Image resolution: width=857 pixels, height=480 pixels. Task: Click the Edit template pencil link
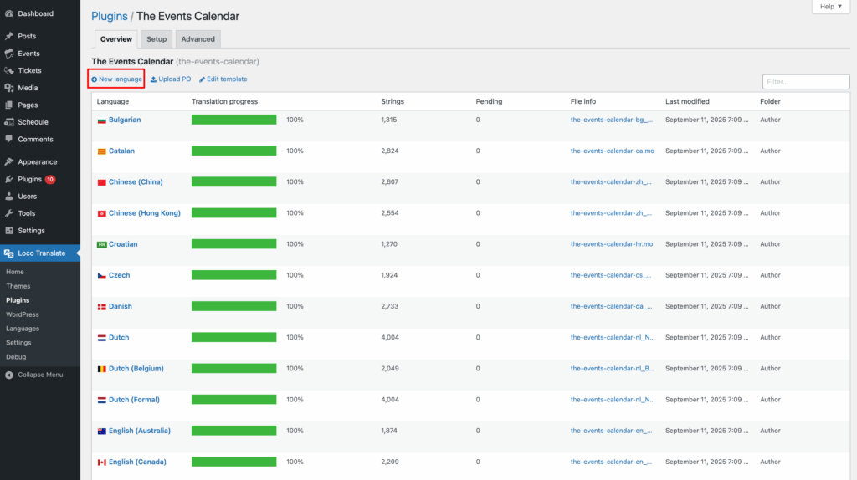pos(223,79)
